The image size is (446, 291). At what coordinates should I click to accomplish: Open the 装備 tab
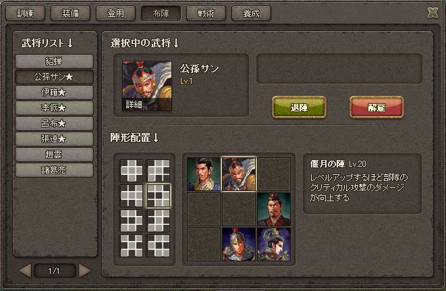(70, 13)
